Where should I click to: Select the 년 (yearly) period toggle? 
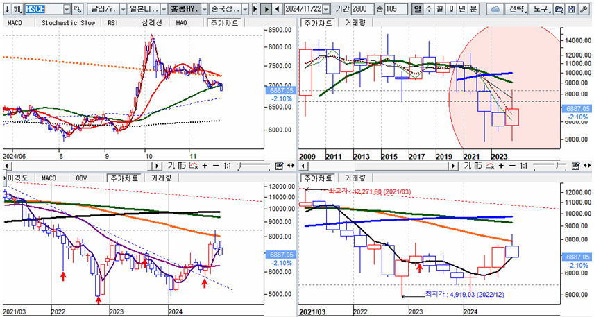[x=463, y=9]
